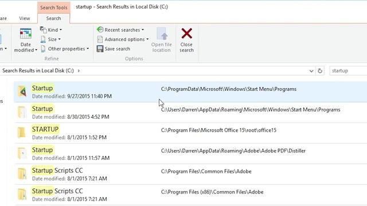Click the Save search floppy disk icon
Viewport: 367px width, 206px height.
click(x=100, y=49)
